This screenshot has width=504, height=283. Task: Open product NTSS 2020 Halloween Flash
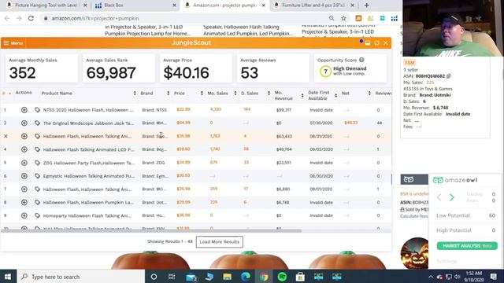click(x=88, y=110)
